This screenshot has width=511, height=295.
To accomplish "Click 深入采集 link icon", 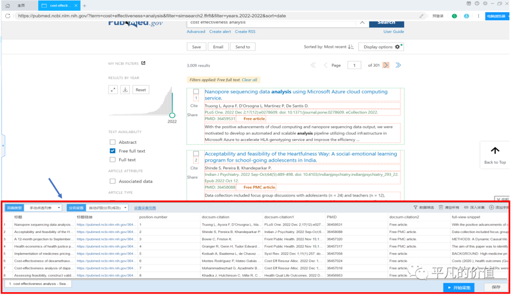I will 466,208.
